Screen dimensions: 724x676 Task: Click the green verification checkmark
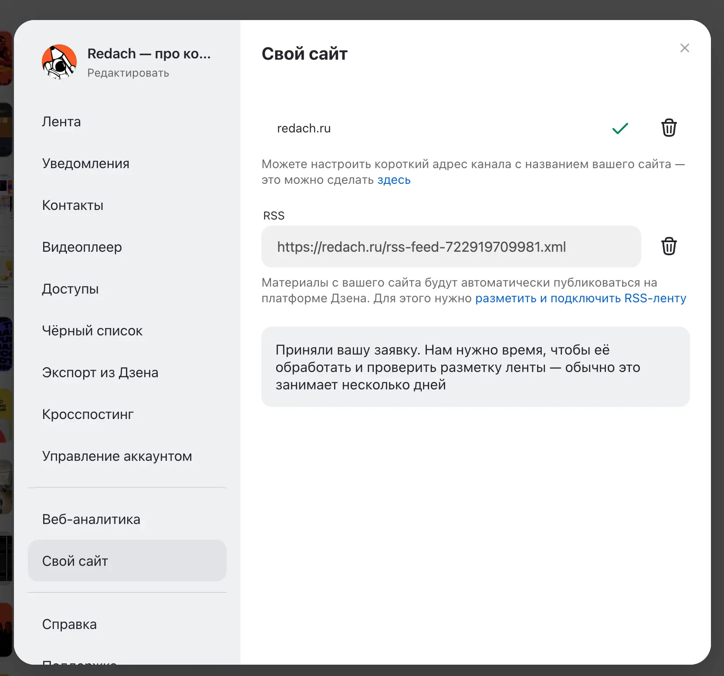click(x=620, y=128)
